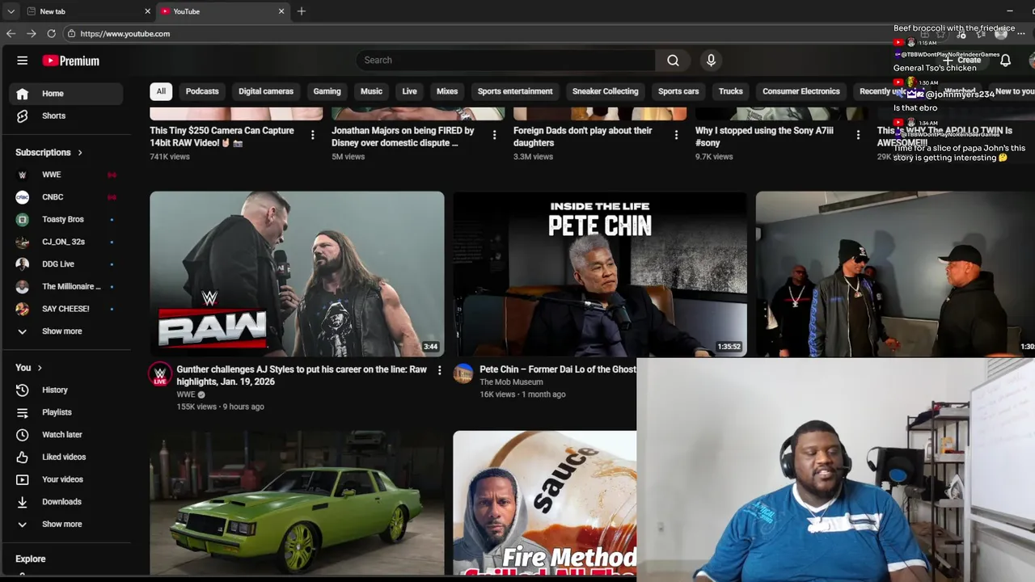The width and height of the screenshot is (1035, 582).
Task: Open the hamburger guide menu
Action: coord(23,61)
